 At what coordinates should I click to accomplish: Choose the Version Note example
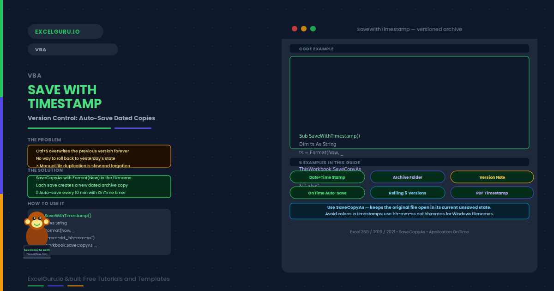tap(492, 177)
